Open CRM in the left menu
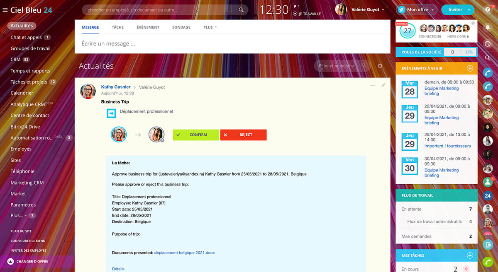Image resolution: width=498 pixels, height=272 pixels. tap(15, 60)
